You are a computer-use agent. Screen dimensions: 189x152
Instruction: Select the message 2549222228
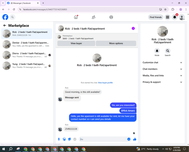71,129
